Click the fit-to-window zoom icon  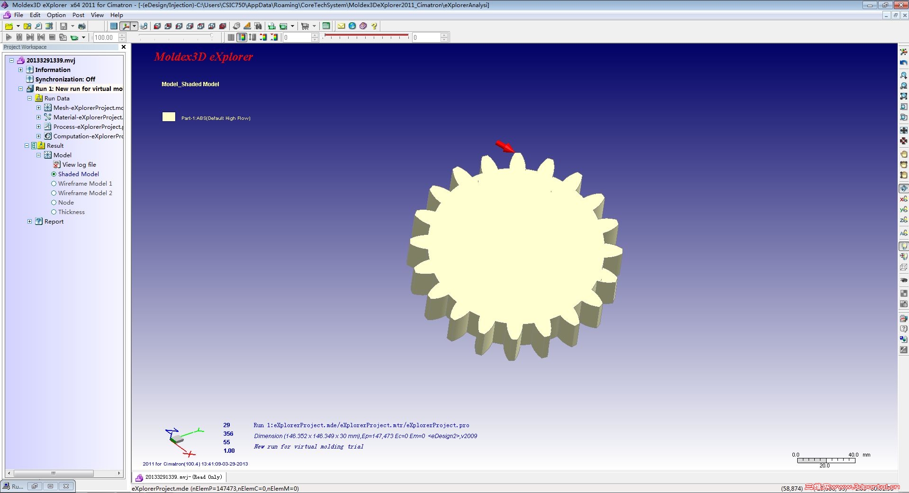[904, 96]
